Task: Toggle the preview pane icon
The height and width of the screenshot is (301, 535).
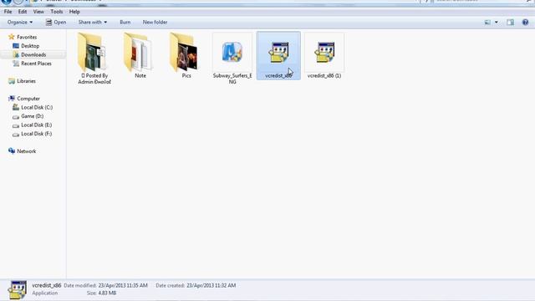Action: (511, 23)
